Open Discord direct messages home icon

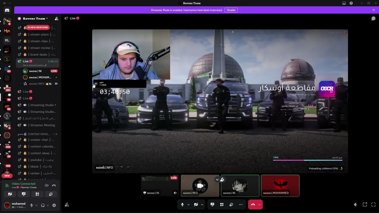point(7,10)
